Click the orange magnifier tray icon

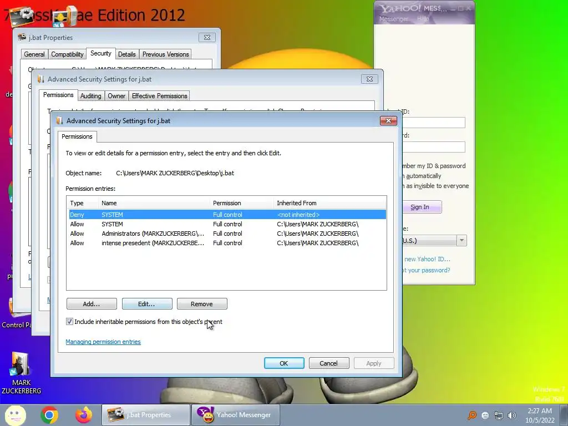[x=472, y=415]
